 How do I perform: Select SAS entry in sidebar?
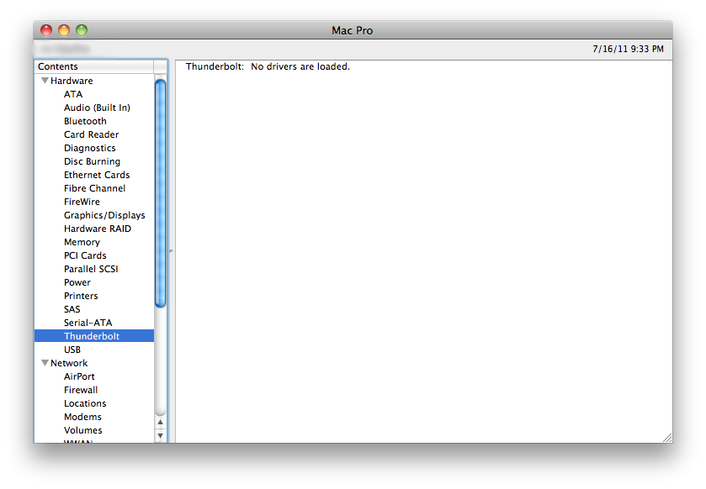pyautogui.click(x=72, y=309)
